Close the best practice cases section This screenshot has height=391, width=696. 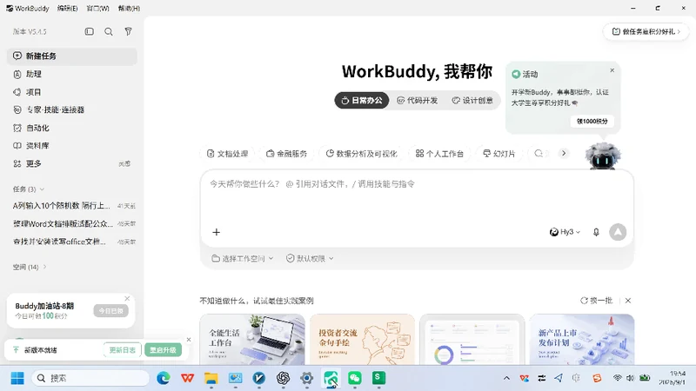(x=628, y=301)
